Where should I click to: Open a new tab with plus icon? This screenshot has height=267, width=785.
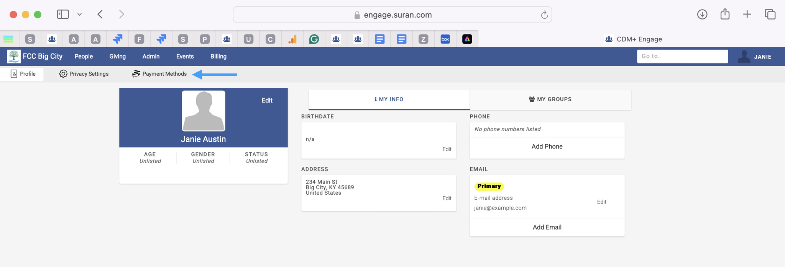[x=747, y=15]
